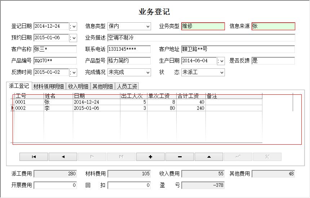Click the 反馈时间 date text 2015-01-02
The width and height of the screenshot is (310, 198).
click(x=47, y=72)
